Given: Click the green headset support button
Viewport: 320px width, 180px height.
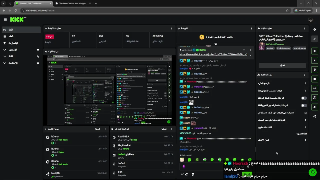Looking at the screenshot, I should click(x=312, y=172).
